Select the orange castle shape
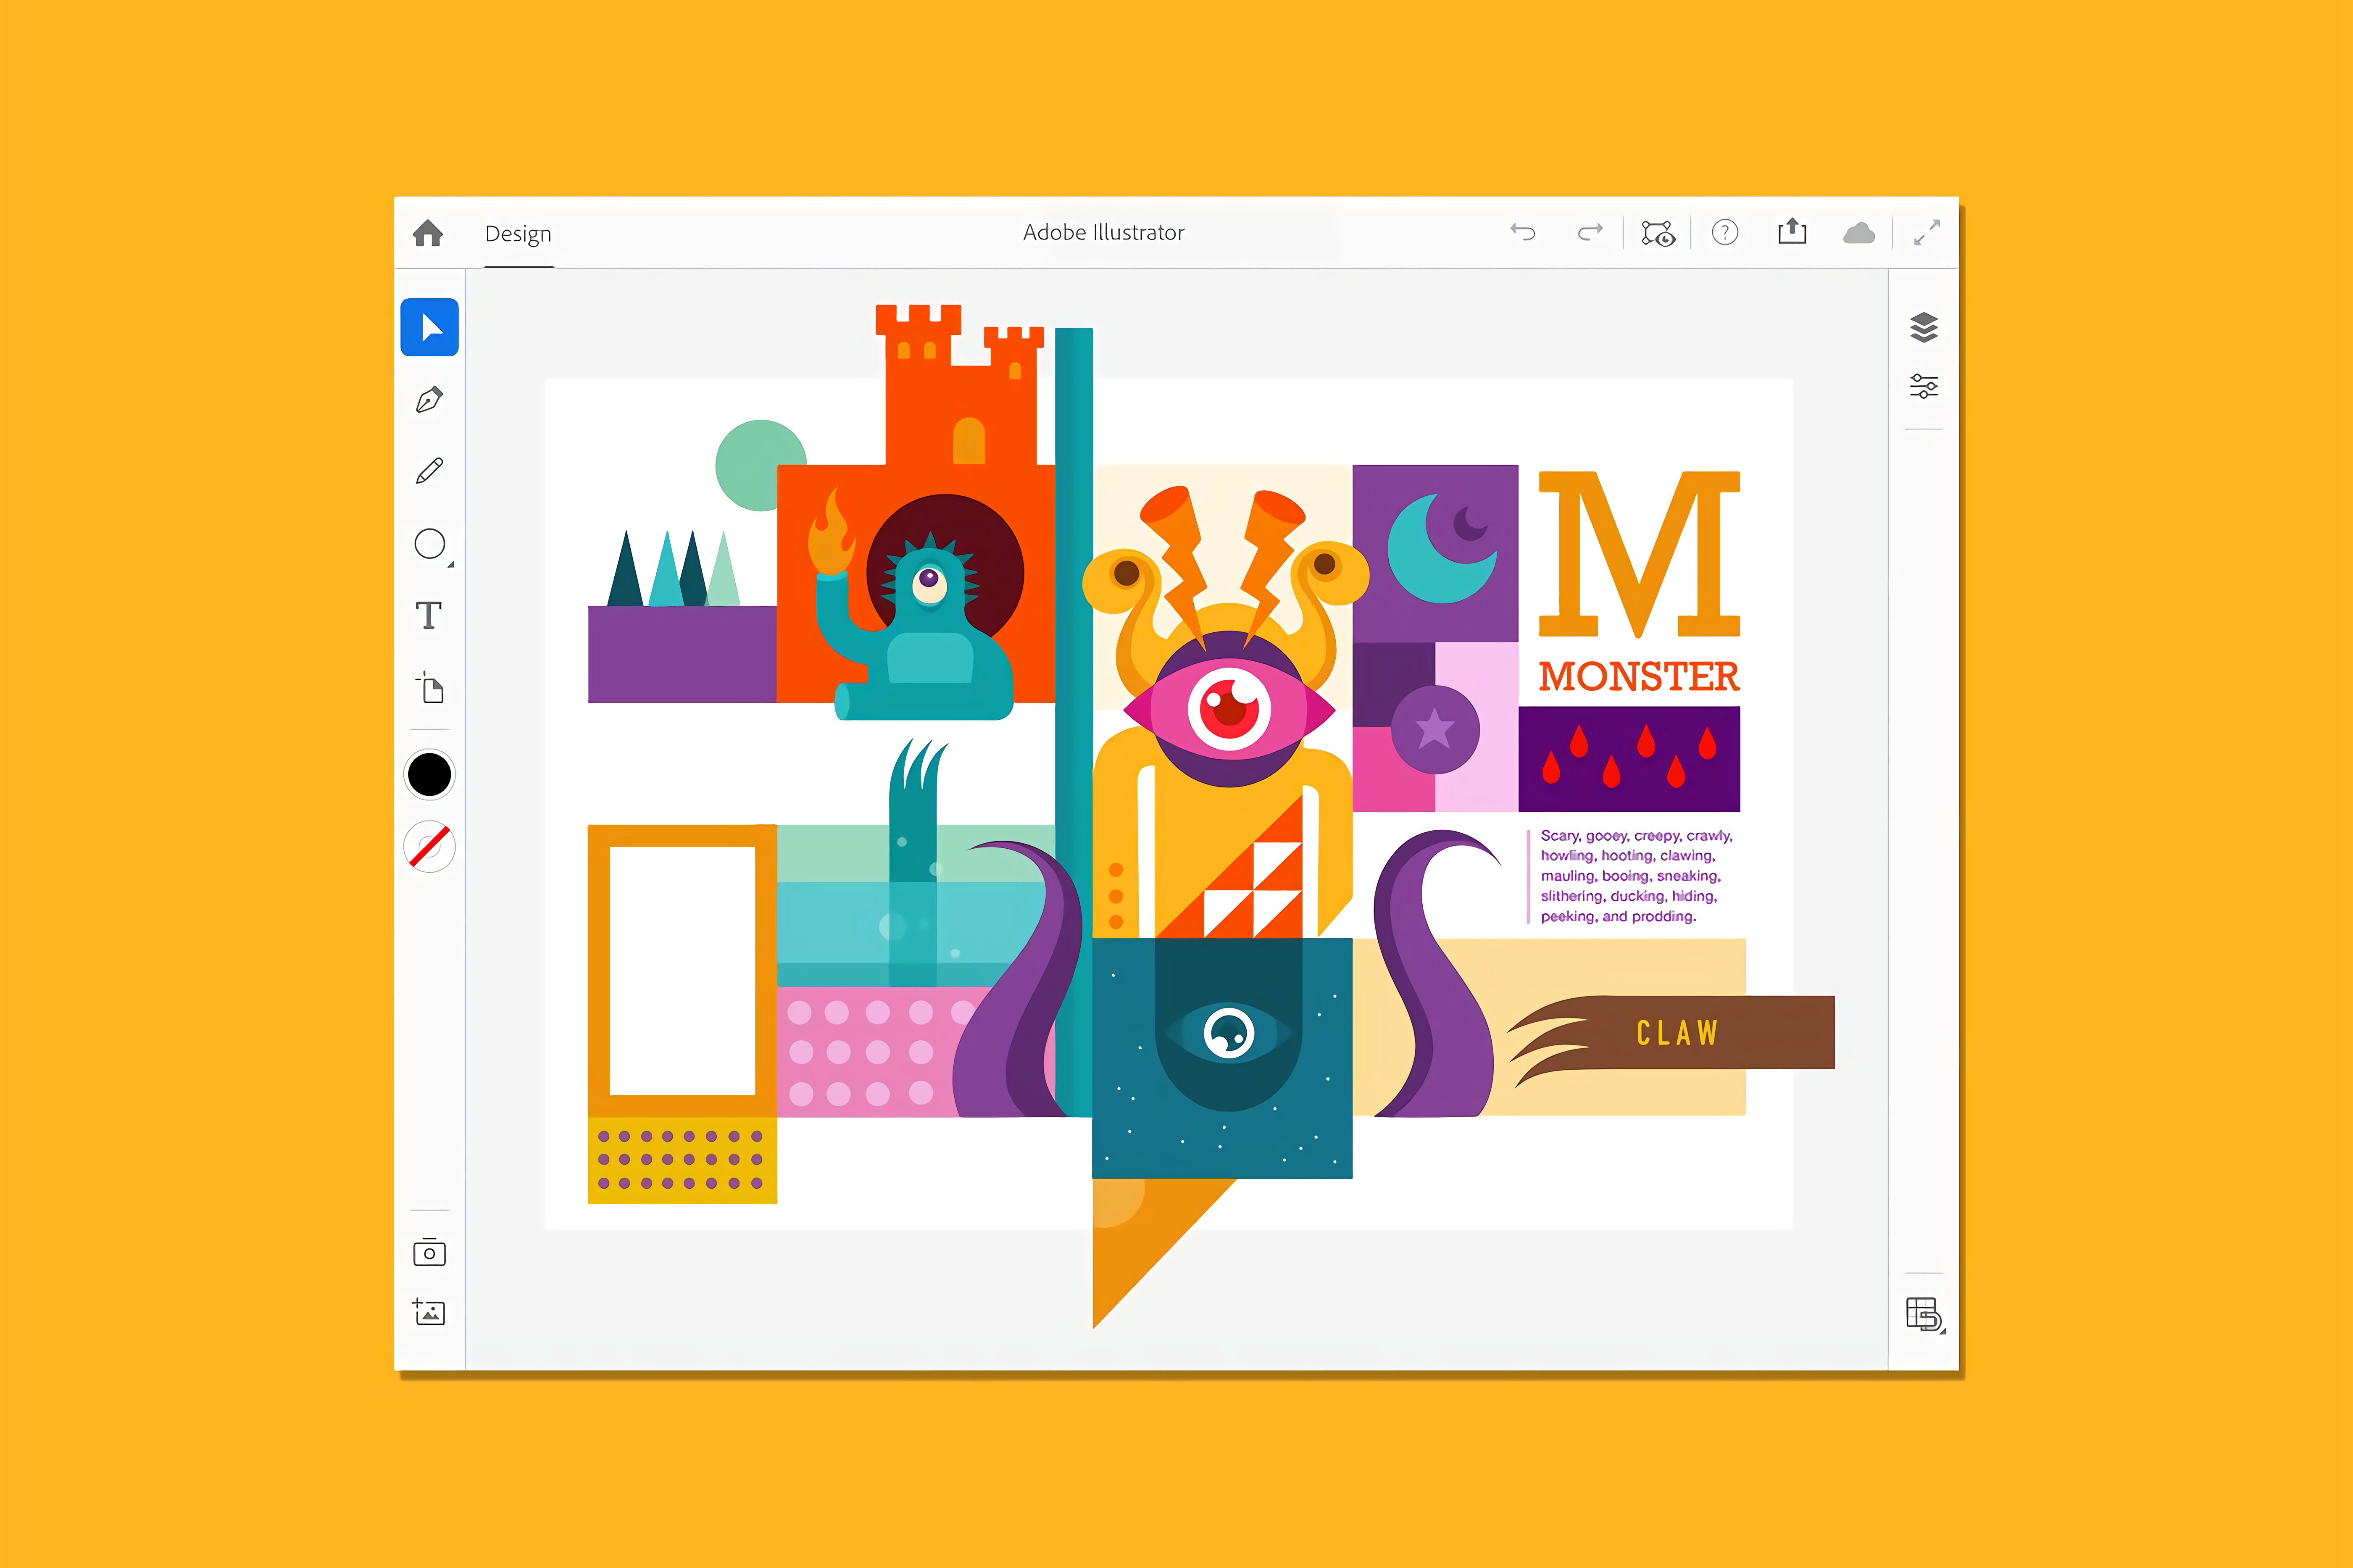Viewport: 2353px width, 1568px height. click(x=960, y=385)
